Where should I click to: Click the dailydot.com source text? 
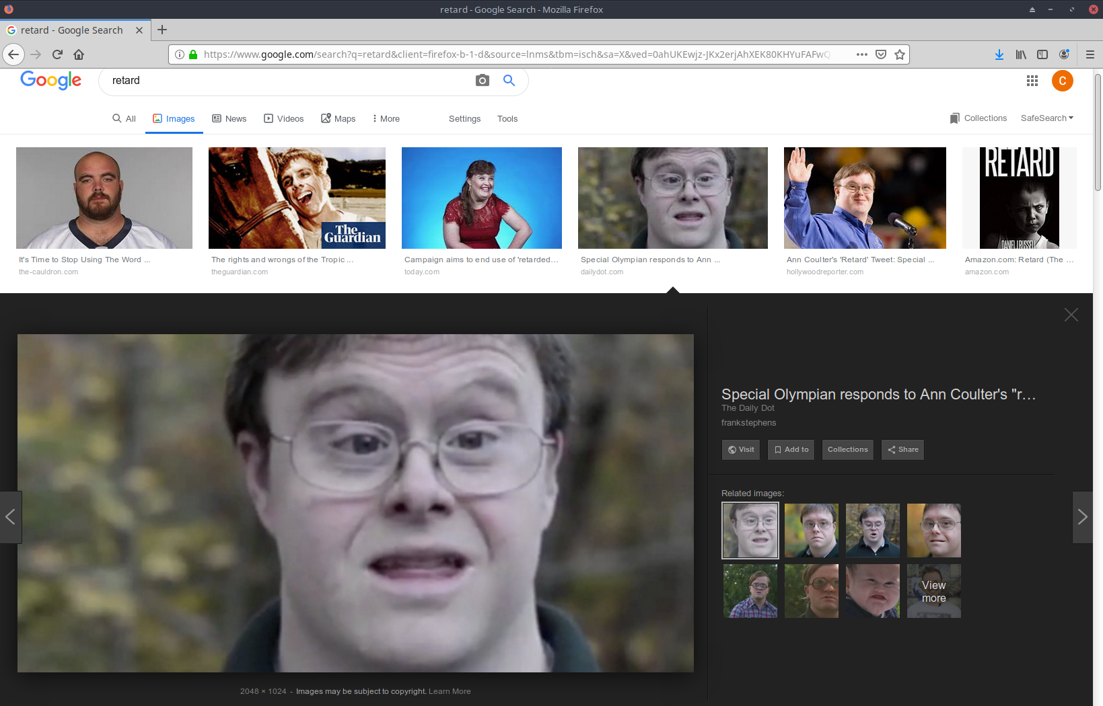(x=602, y=272)
